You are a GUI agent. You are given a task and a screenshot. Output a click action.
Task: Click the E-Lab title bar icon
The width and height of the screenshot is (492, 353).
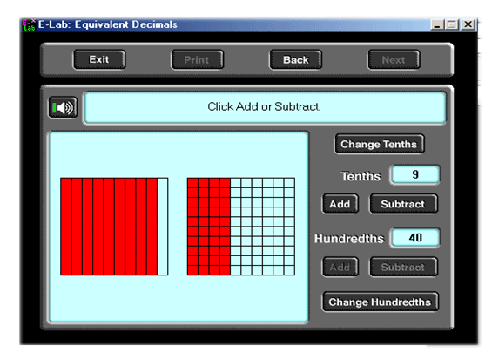[29, 24]
